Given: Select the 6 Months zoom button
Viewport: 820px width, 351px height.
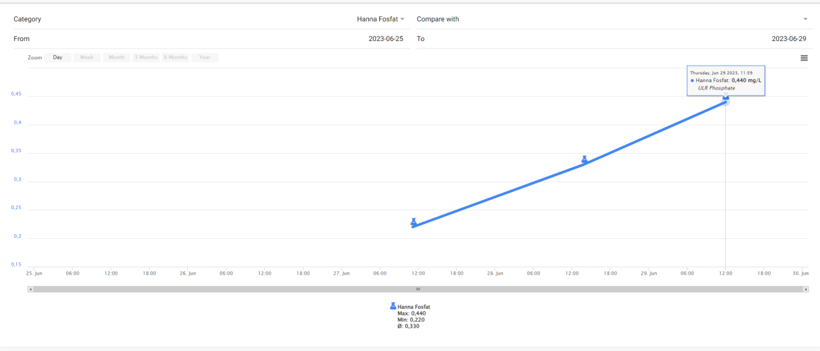Looking at the screenshot, I should (176, 57).
